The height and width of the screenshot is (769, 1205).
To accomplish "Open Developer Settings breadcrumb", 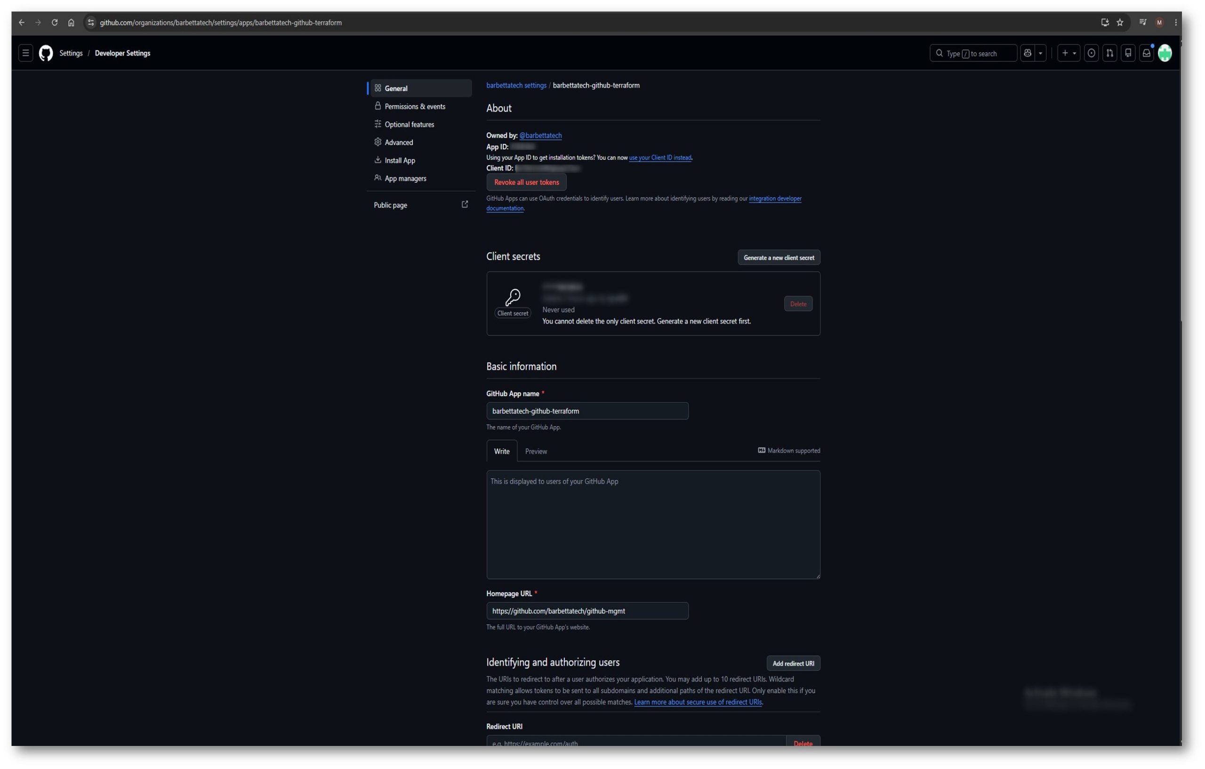I will pos(122,53).
